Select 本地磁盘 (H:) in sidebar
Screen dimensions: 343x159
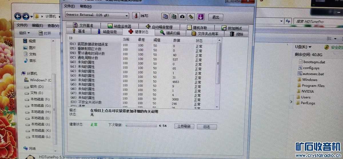click(38, 112)
